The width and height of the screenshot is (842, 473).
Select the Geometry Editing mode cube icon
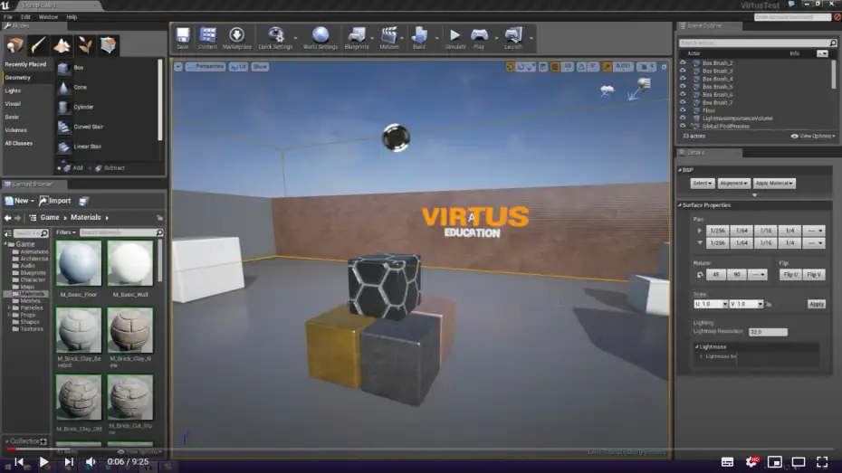click(108, 45)
